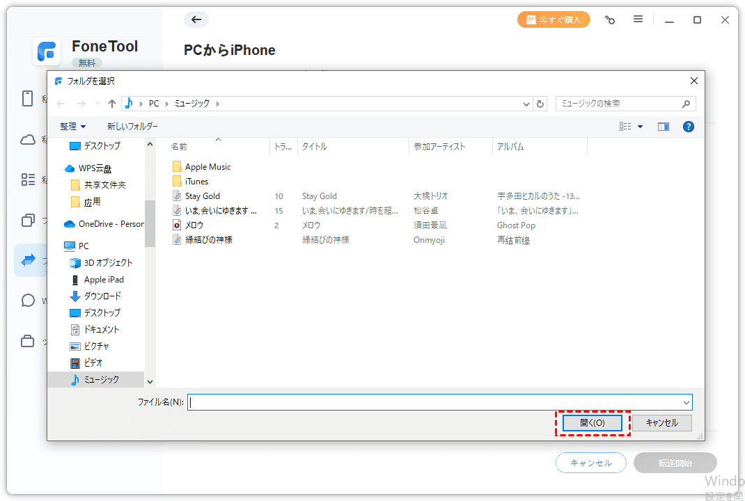Click the 今すぐ購入 purchase button

point(554,19)
